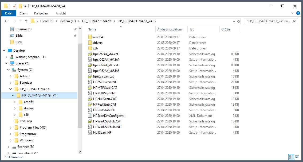Open Bilder in quick access
This screenshot has width=303, height=162.
(x=19, y=36)
